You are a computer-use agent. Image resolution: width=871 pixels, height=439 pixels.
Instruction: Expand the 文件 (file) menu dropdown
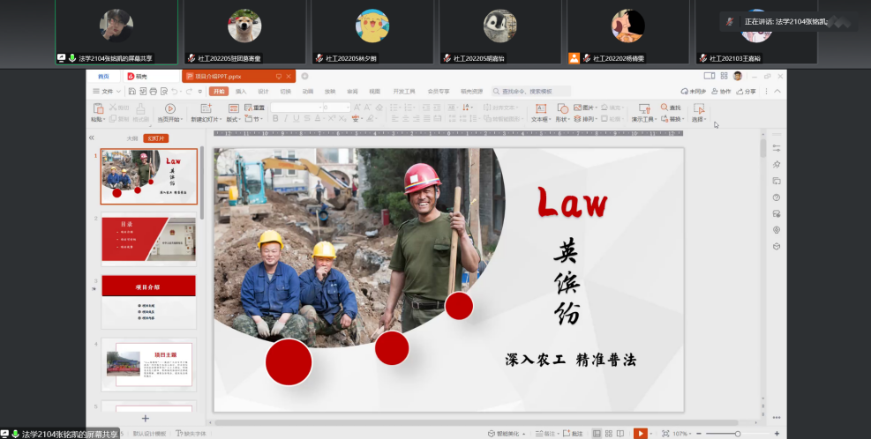(x=109, y=91)
